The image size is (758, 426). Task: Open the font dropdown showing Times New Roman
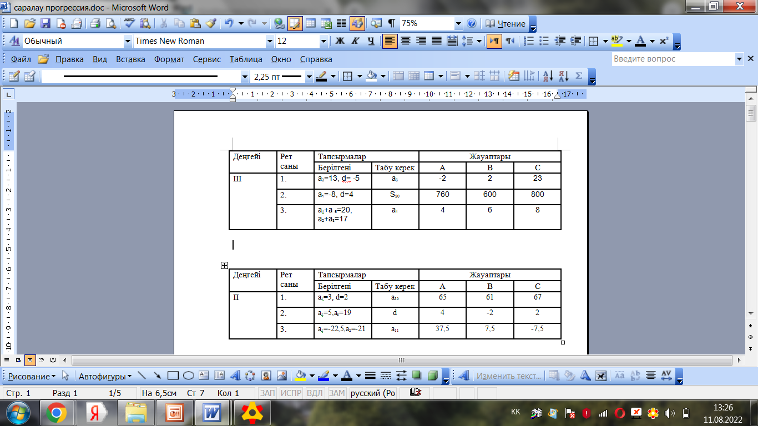coord(270,41)
